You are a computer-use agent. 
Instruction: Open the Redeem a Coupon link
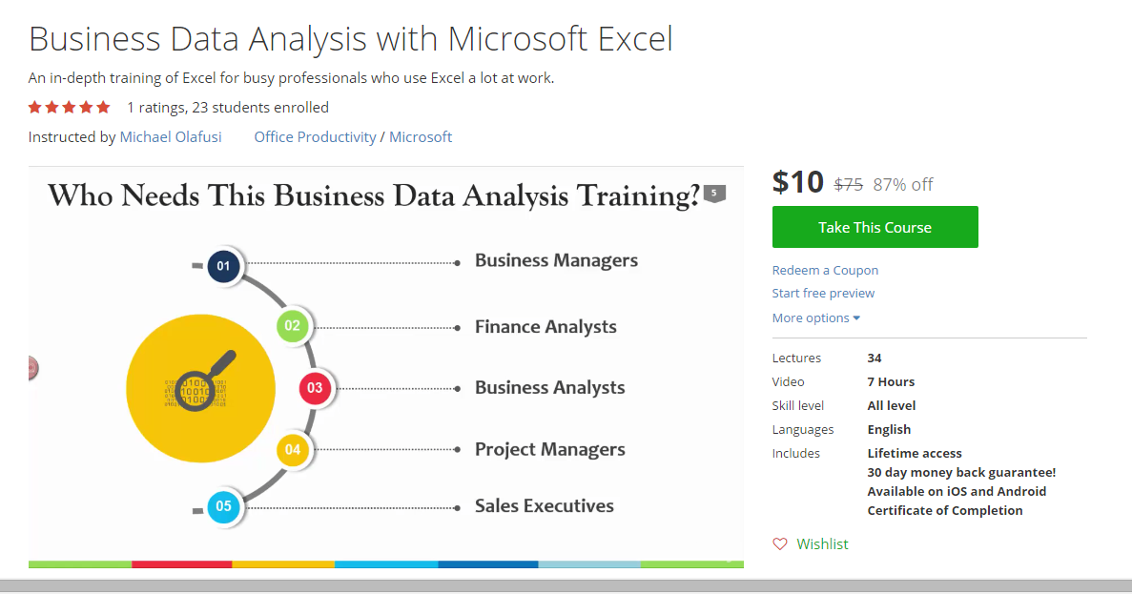825,270
